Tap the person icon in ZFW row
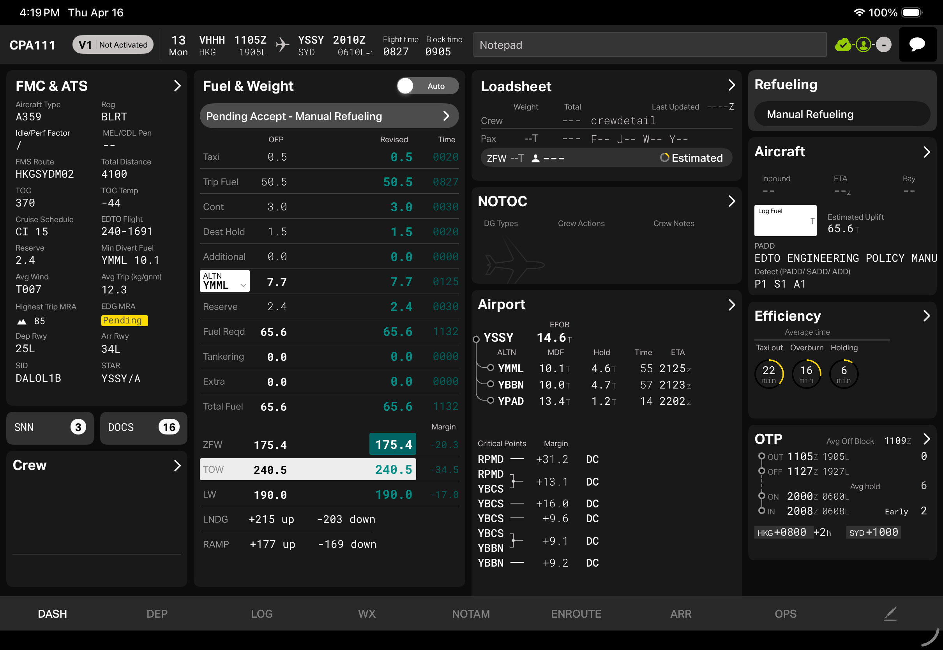The image size is (943, 650). click(536, 159)
